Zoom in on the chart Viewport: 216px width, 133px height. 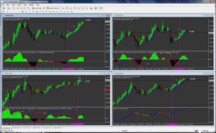(75, 8)
